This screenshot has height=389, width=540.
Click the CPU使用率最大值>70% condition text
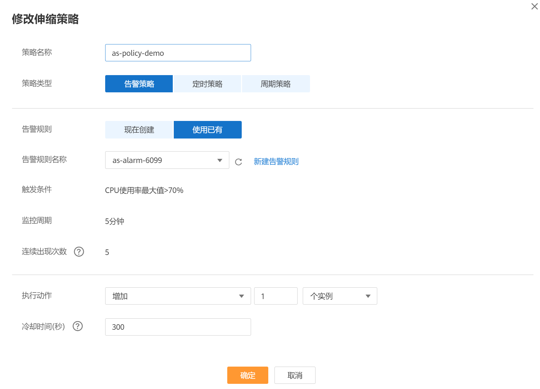(x=144, y=191)
